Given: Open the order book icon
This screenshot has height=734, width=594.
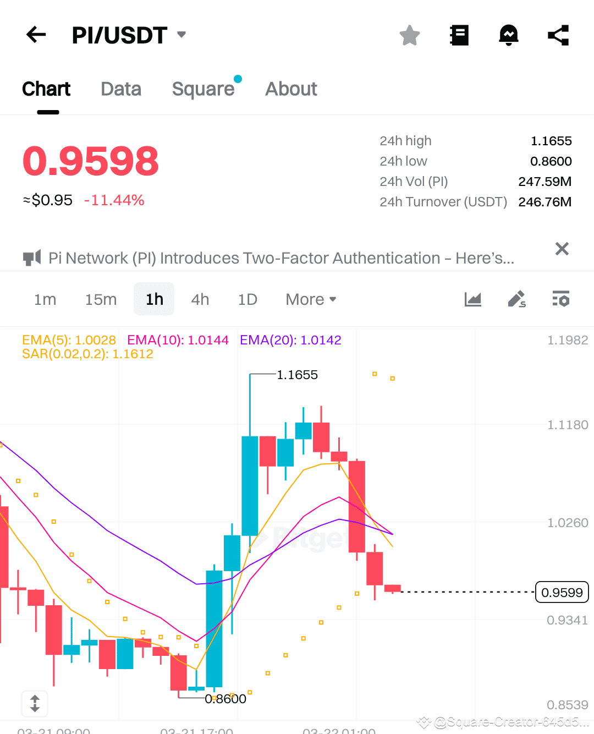Looking at the screenshot, I should click(x=459, y=35).
